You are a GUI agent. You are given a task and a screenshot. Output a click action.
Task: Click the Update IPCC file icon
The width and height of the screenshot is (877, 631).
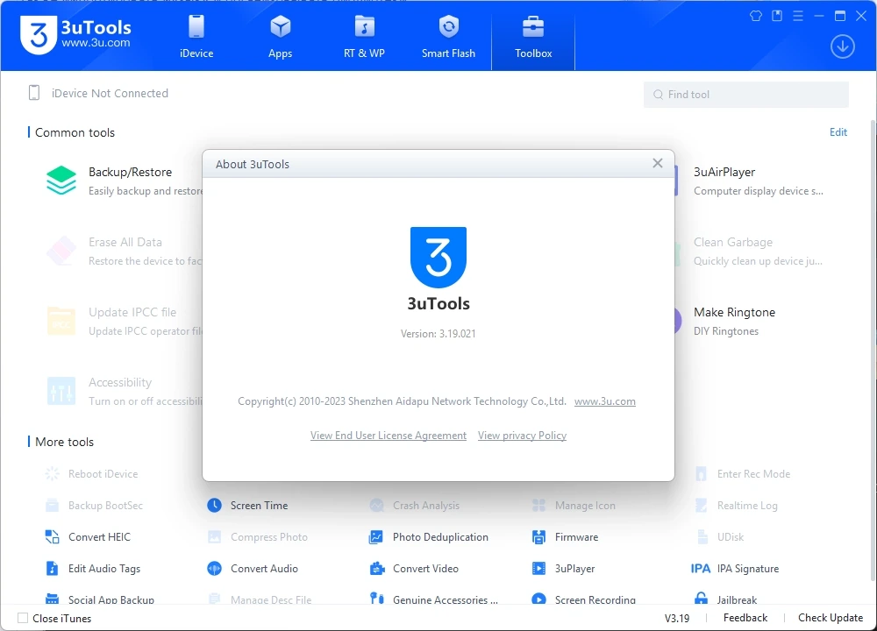61,321
